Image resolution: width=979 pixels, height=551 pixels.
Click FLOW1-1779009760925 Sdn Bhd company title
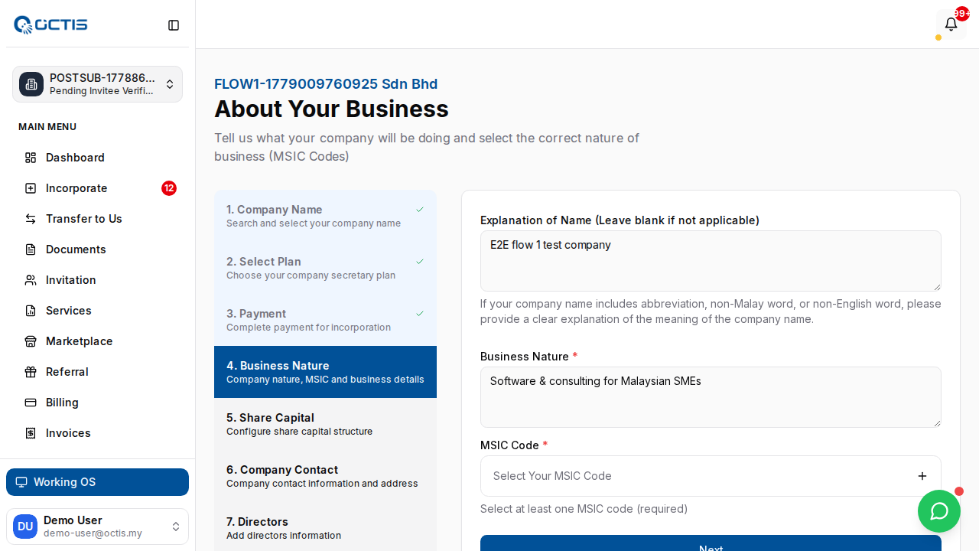click(326, 84)
